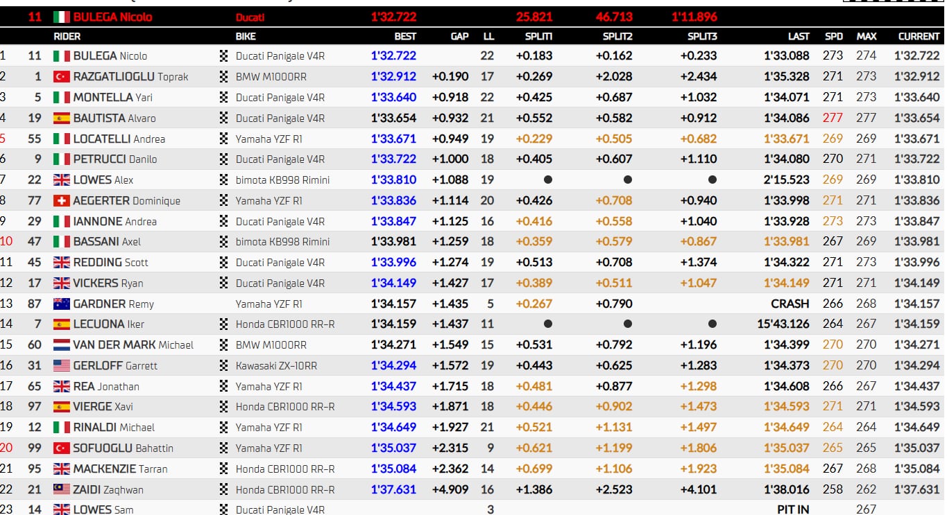
Task: Click rider name LOCATELLI Andrea
Action: tap(119, 139)
